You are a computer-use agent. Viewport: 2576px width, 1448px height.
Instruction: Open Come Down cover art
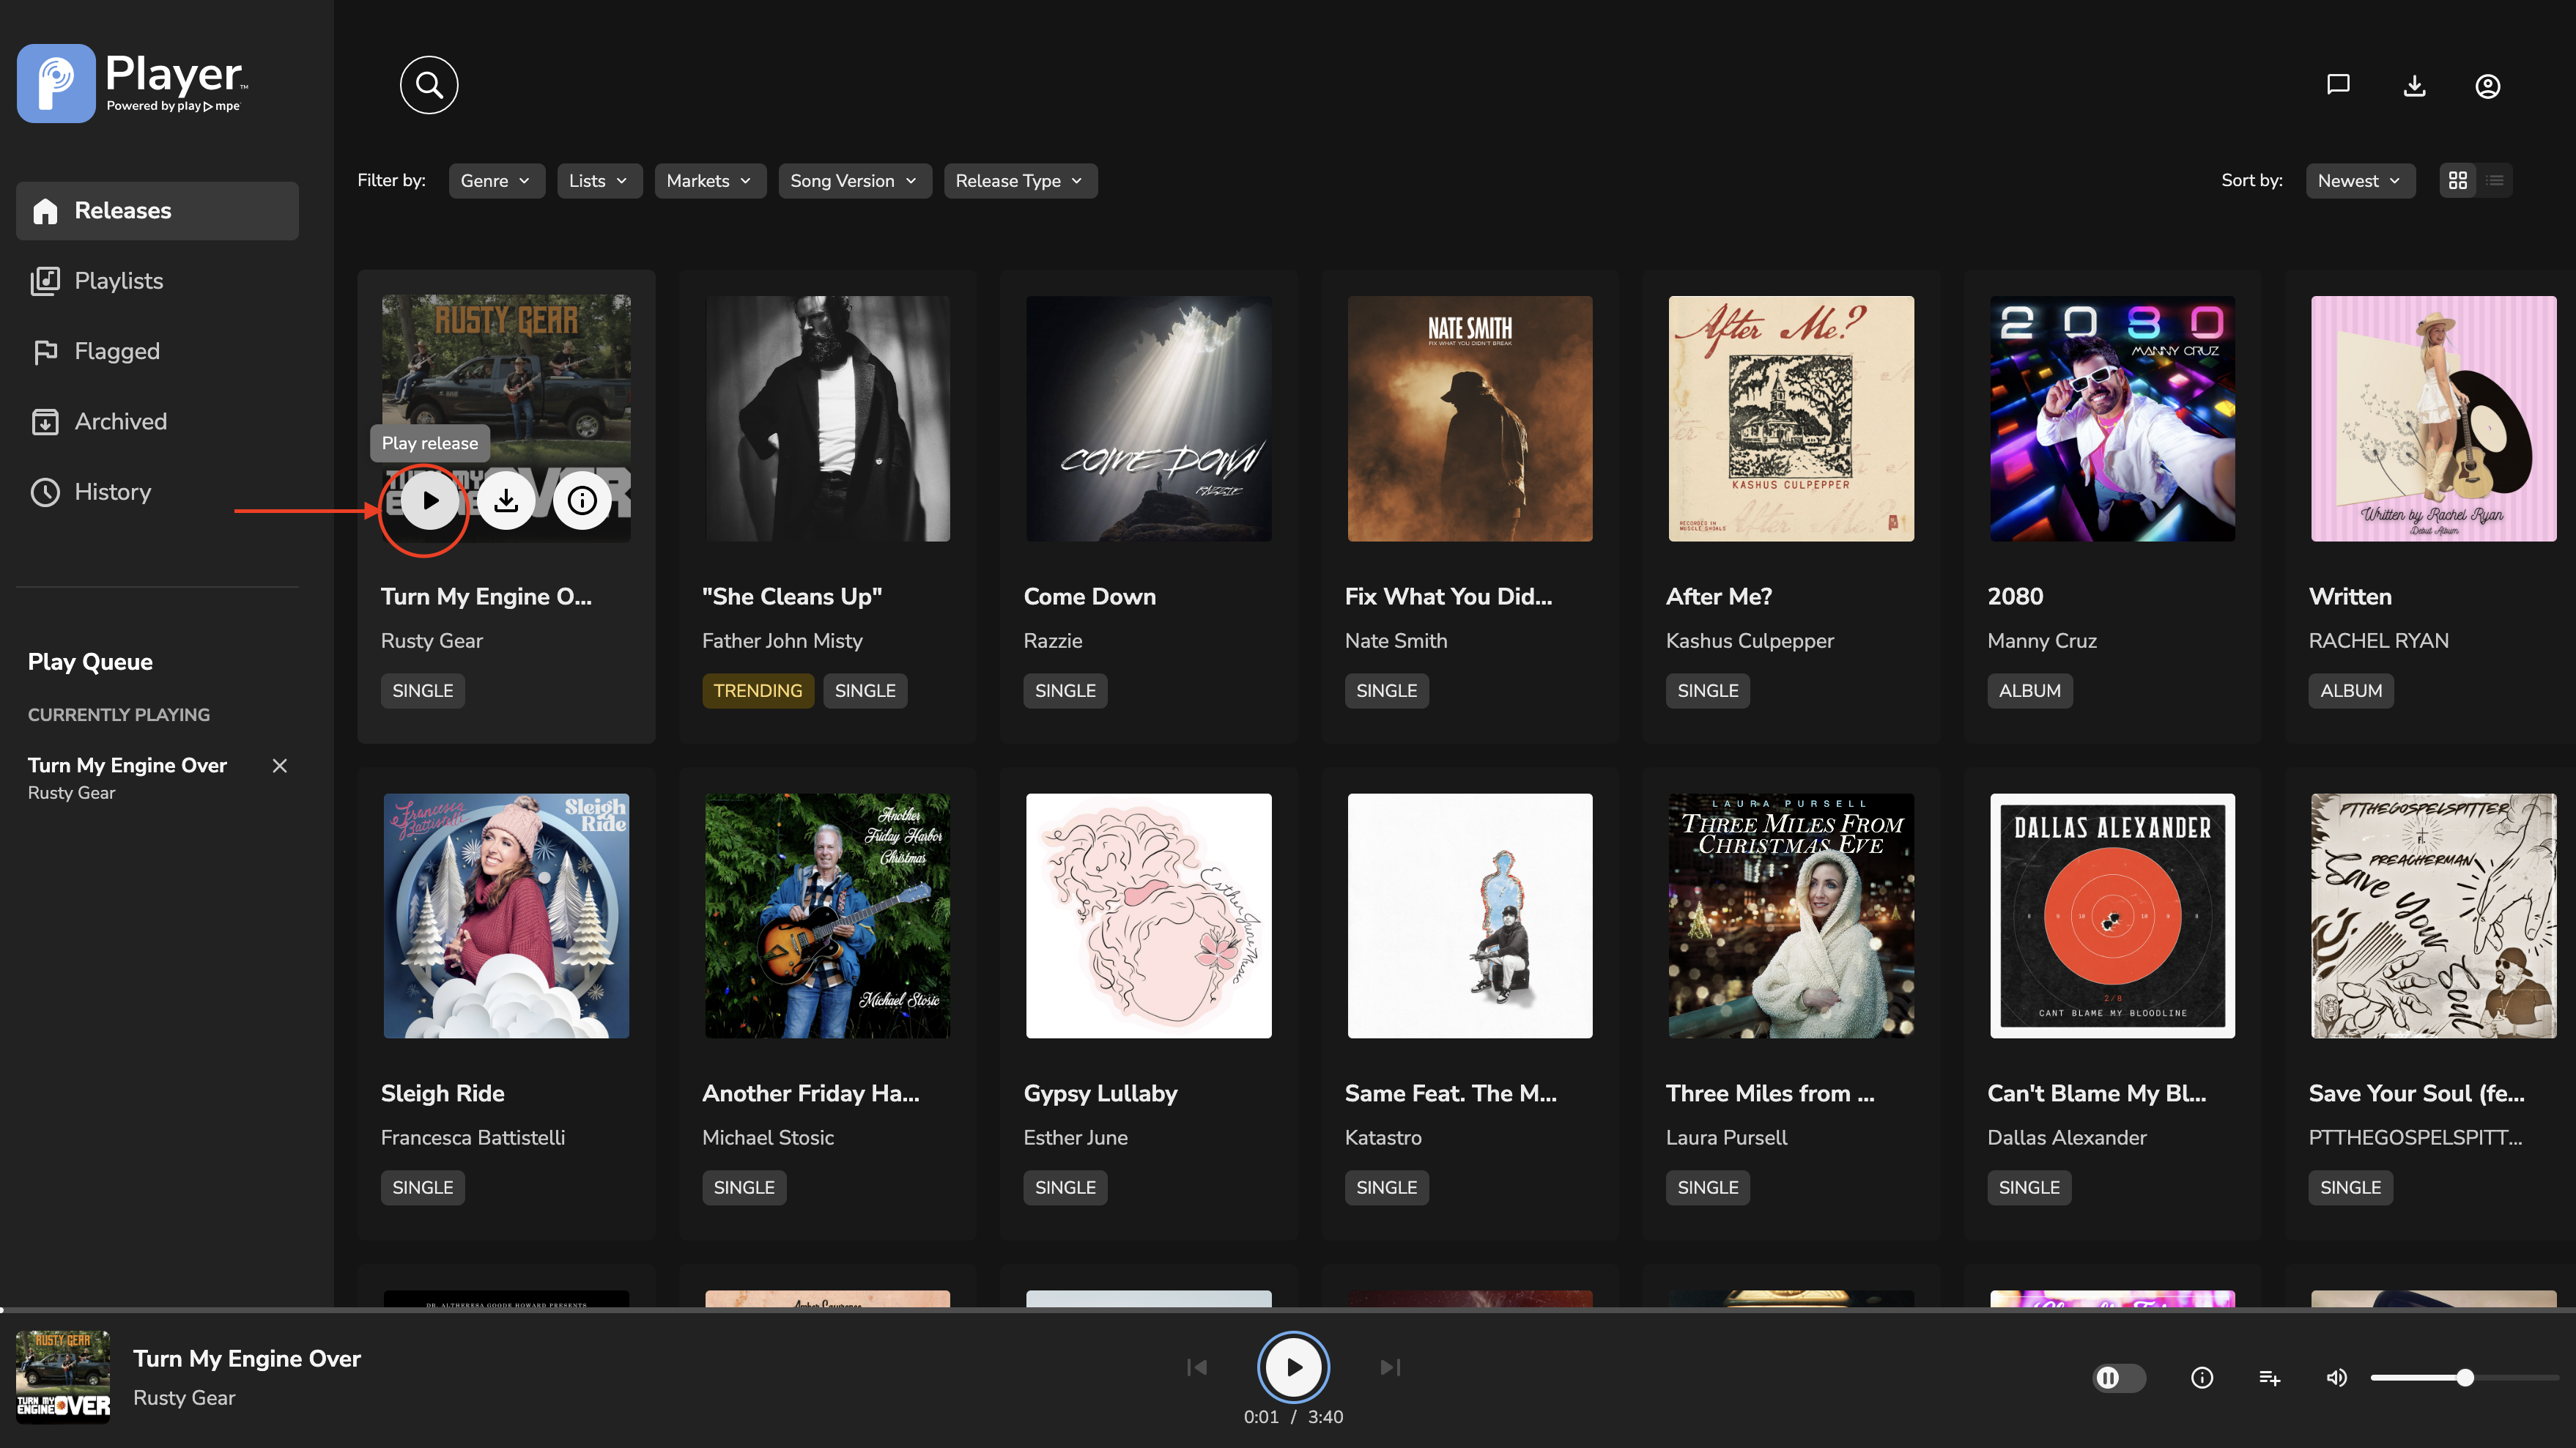click(1149, 419)
